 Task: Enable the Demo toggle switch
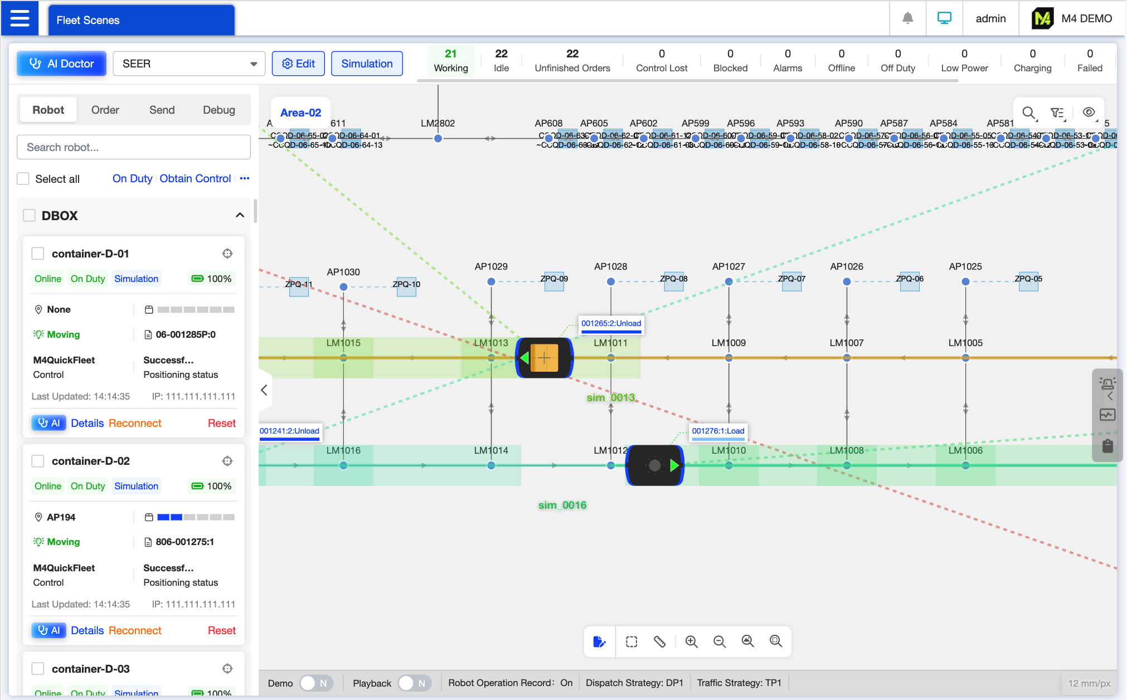[315, 683]
